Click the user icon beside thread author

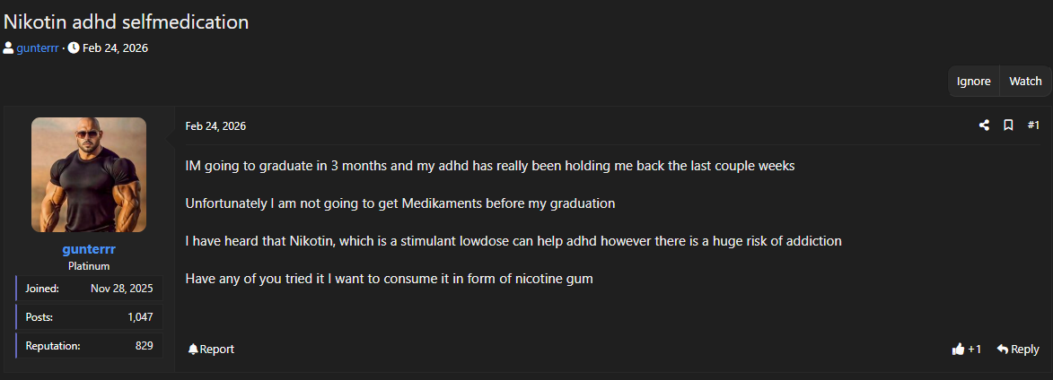tap(8, 47)
